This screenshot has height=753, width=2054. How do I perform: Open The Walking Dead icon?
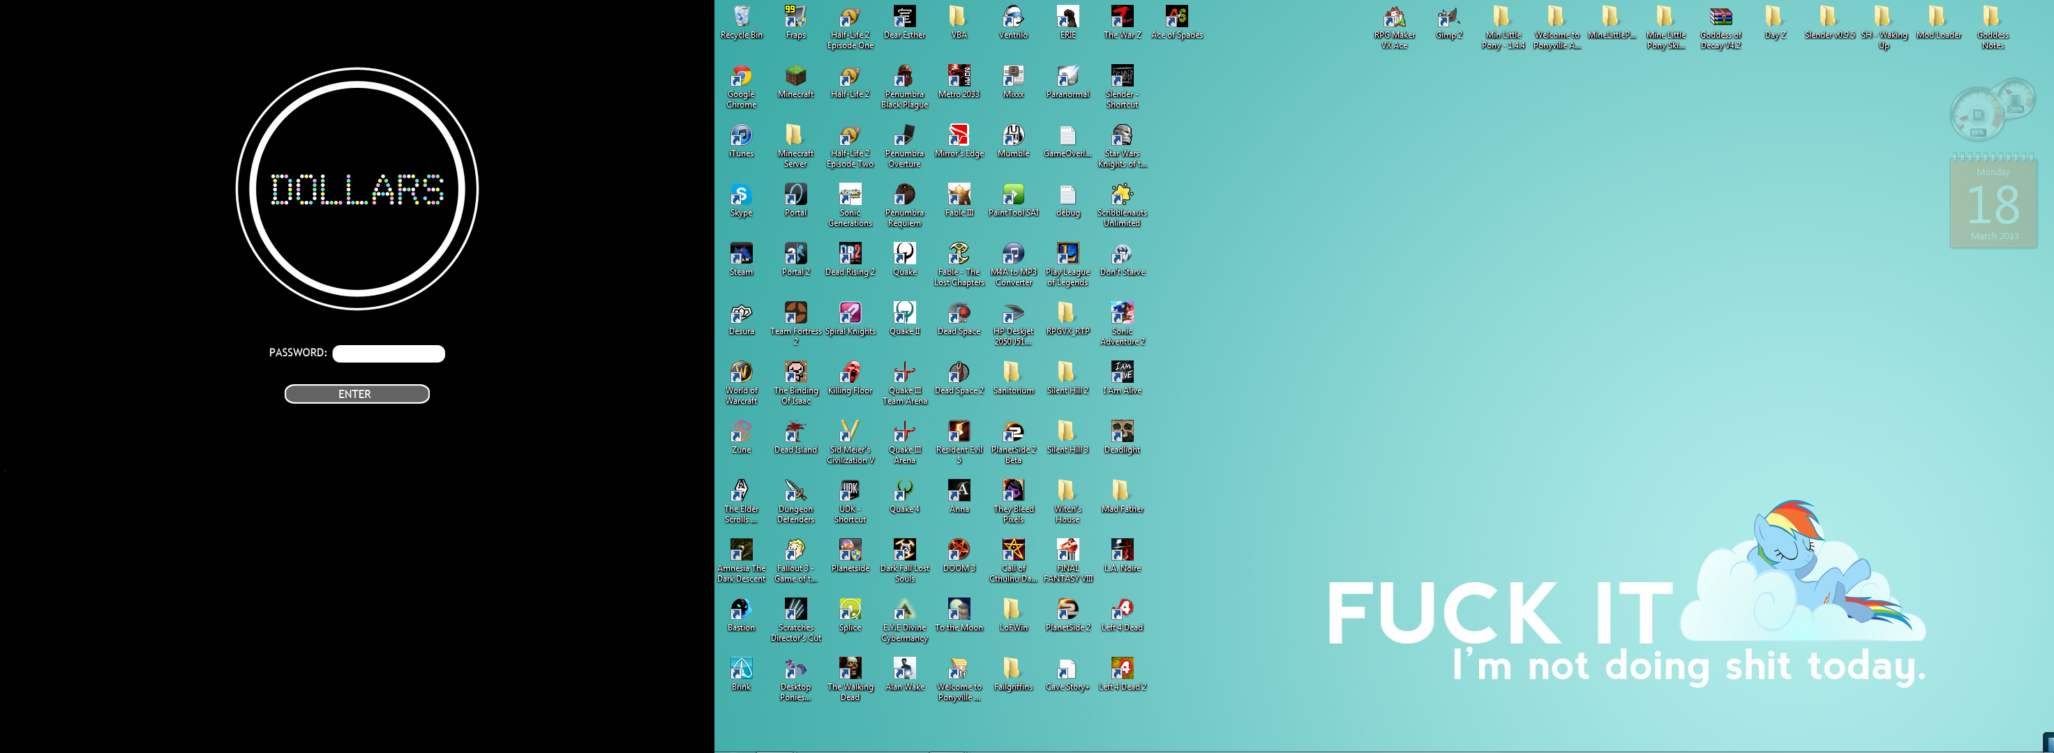tap(850, 678)
